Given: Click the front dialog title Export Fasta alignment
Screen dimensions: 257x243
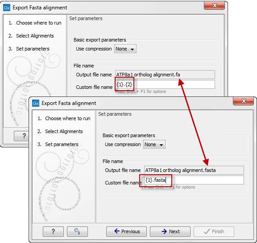Looking at the screenshot, I should point(69,103).
